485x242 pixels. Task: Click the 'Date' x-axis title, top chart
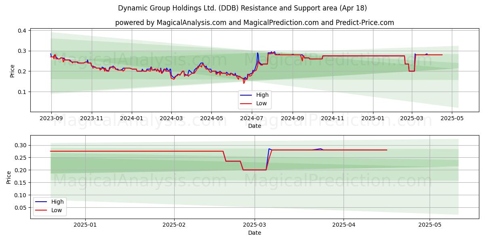255,126
